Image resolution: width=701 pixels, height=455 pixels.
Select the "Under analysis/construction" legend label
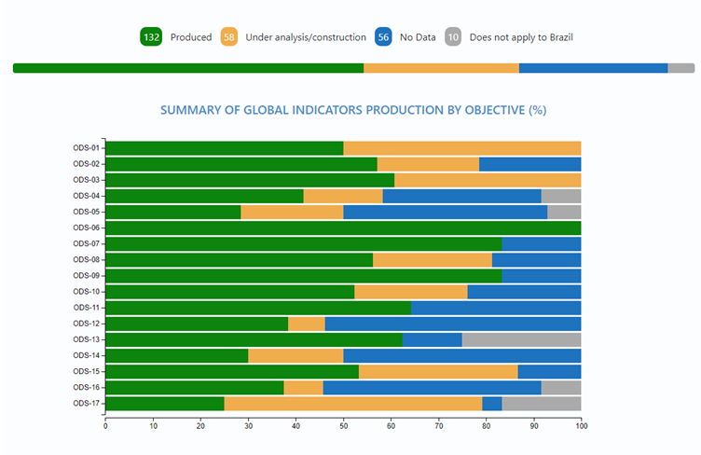(x=306, y=37)
